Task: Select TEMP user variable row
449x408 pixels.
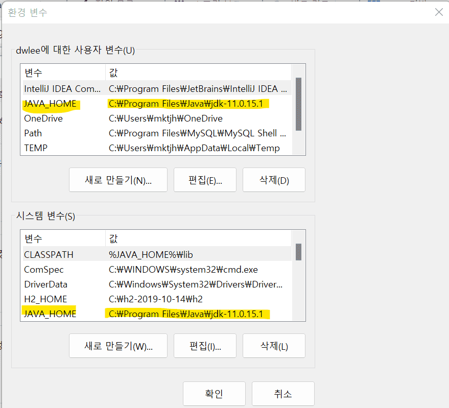Action: pos(157,148)
